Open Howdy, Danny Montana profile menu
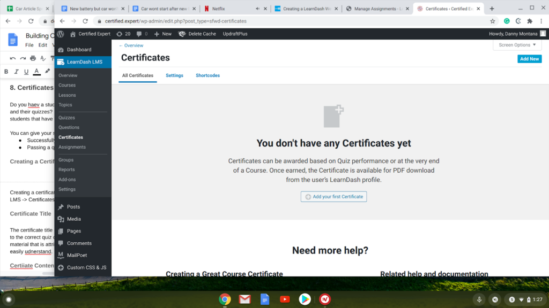 point(517,34)
